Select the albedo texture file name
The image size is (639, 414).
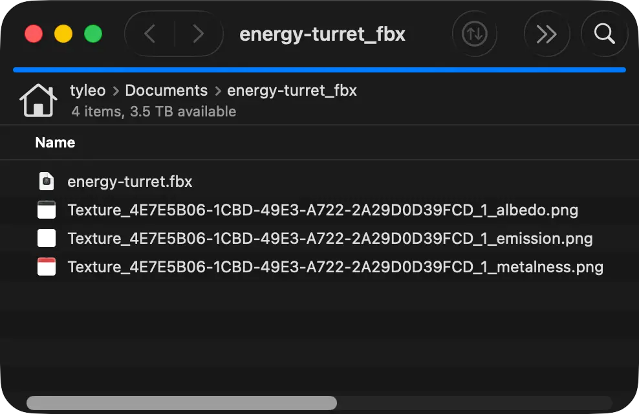click(x=323, y=210)
